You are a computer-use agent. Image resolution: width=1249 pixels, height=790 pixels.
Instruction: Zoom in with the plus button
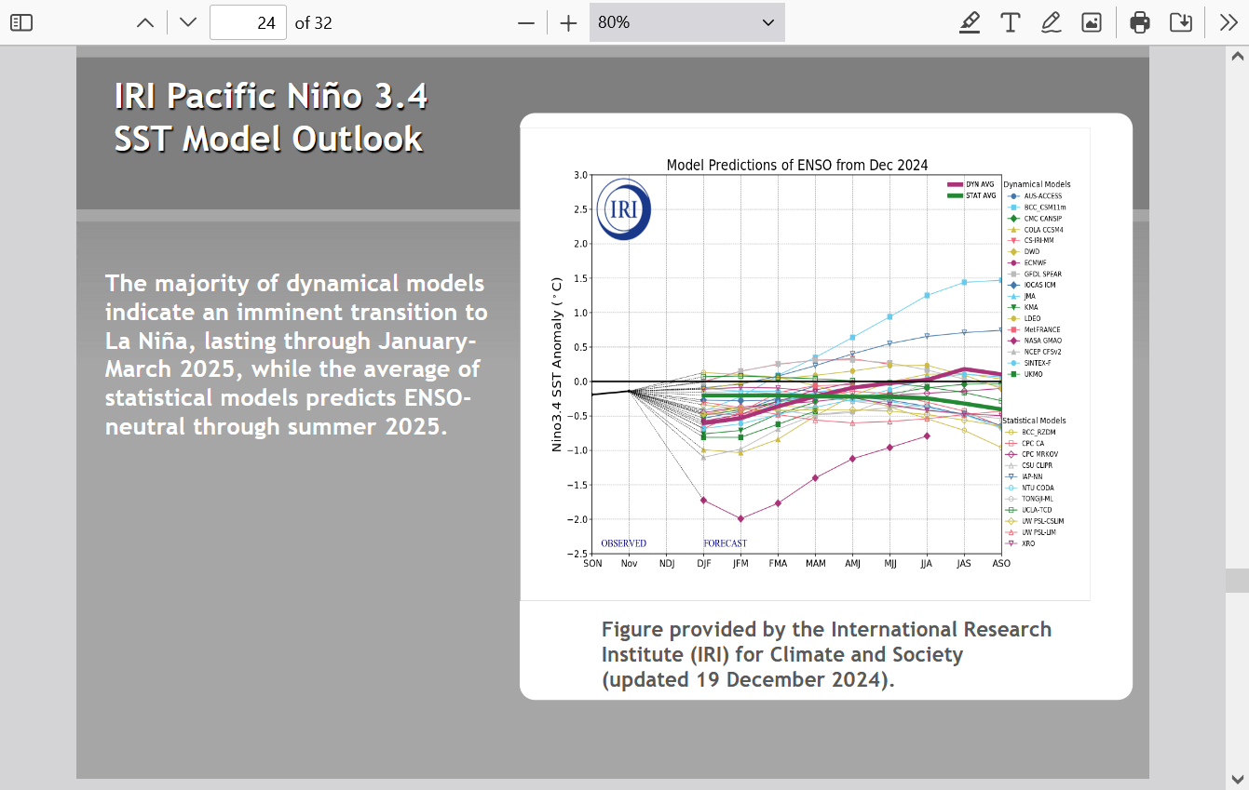[x=568, y=22]
